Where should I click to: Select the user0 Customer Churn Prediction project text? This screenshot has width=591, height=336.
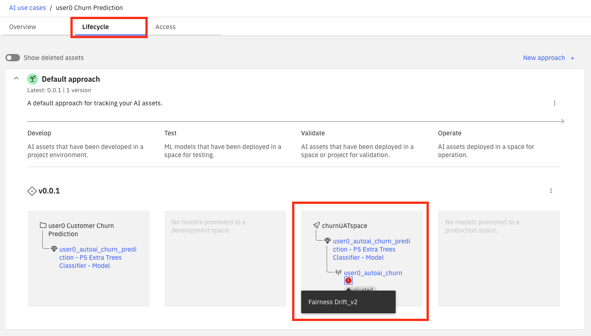[x=81, y=230]
